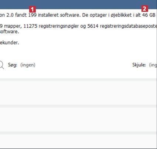Viewport: 157px width, 149px height.
Task: Click the Søg: label
Action: (13, 65)
